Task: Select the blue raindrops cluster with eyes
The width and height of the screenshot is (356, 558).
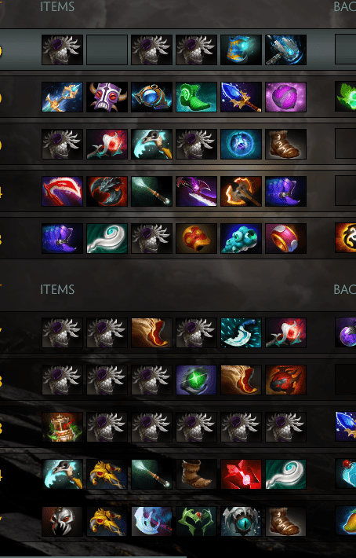Action: point(241,238)
